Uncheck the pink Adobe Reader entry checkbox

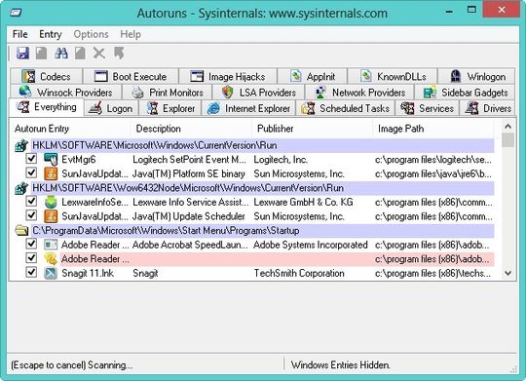31,257
